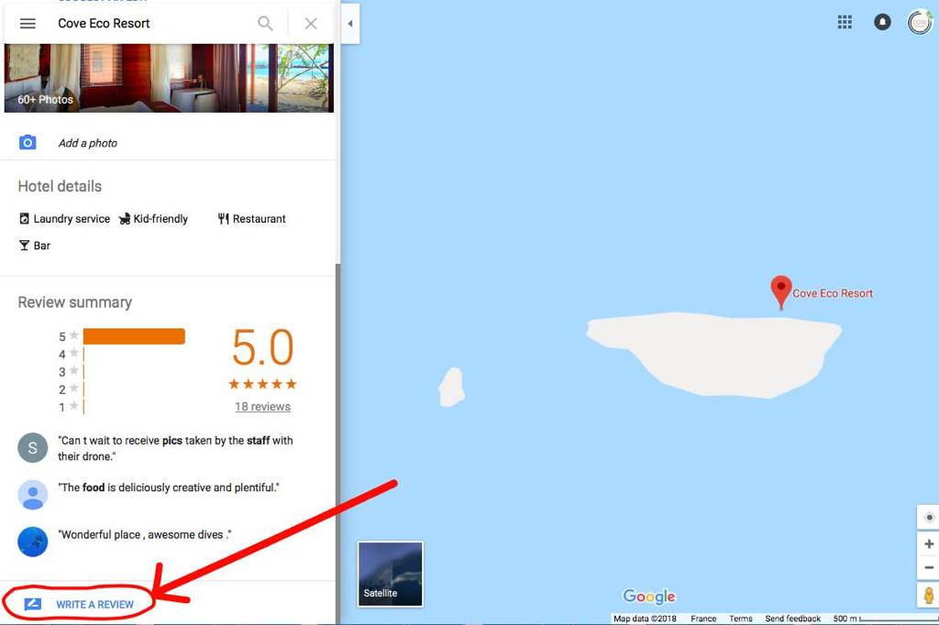Open the Terms menu item
Viewport: 939px width, 625px height.
741,618
